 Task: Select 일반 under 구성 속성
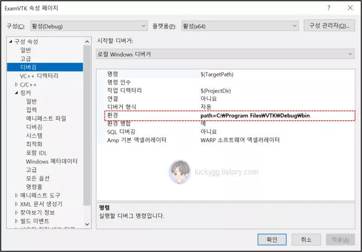click(26, 50)
